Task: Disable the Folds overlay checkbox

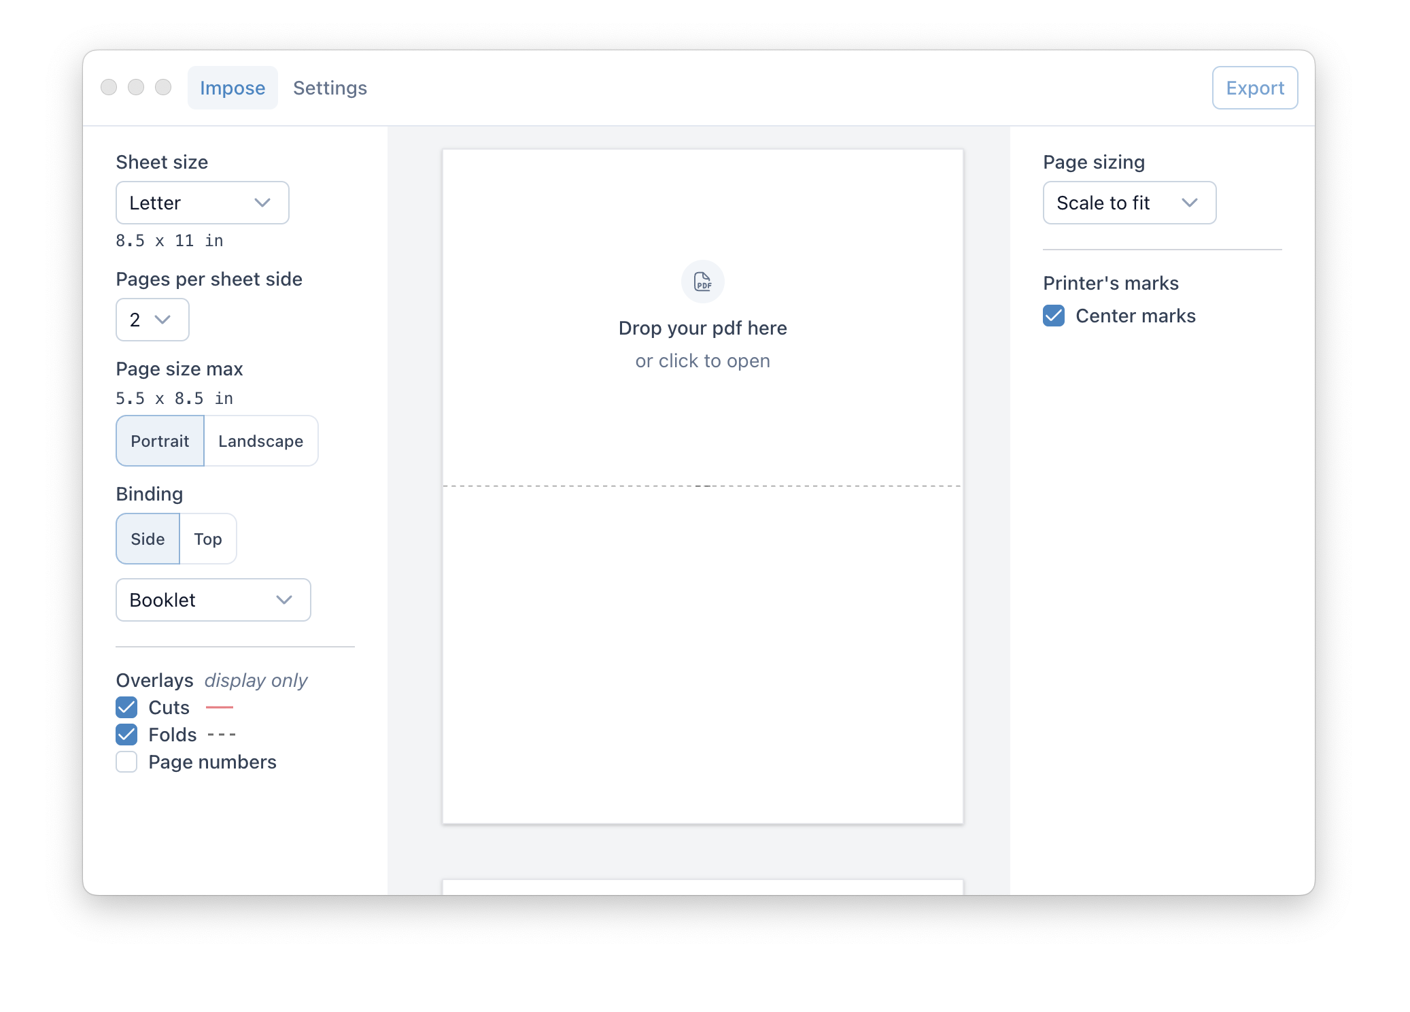Action: (x=126, y=735)
